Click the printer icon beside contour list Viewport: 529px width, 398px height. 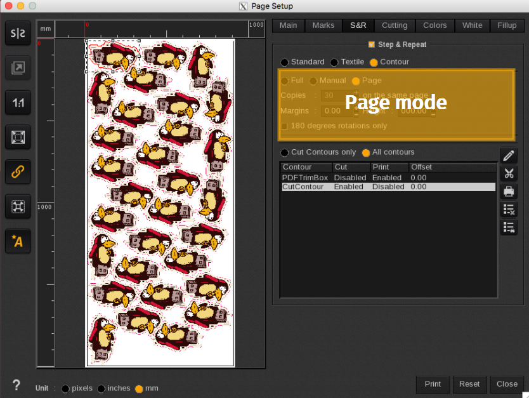pos(509,191)
